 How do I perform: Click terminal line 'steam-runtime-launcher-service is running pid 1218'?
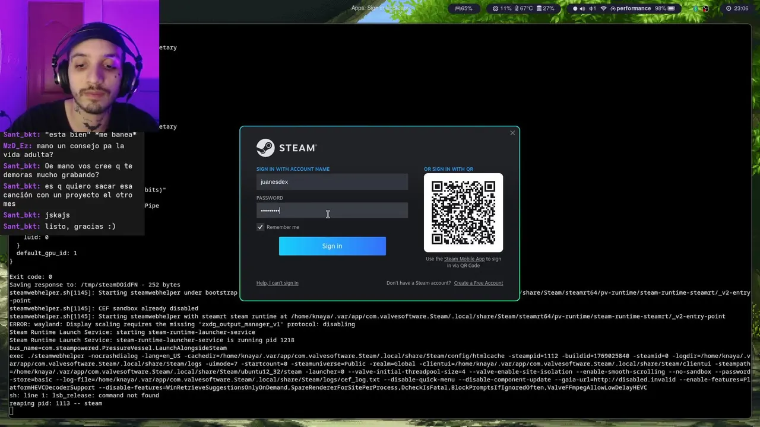click(x=152, y=340)
